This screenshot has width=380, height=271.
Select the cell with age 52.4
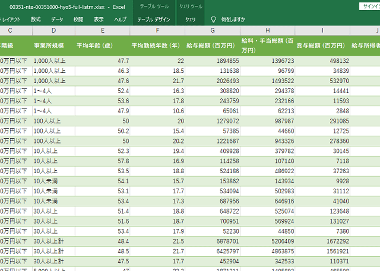(102, 91)
